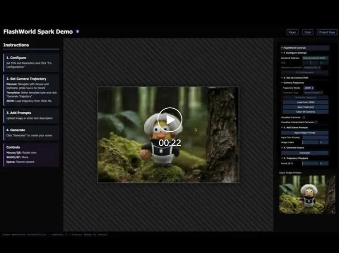
Task: Collapse the Generate Scene section
Action: 282,148
